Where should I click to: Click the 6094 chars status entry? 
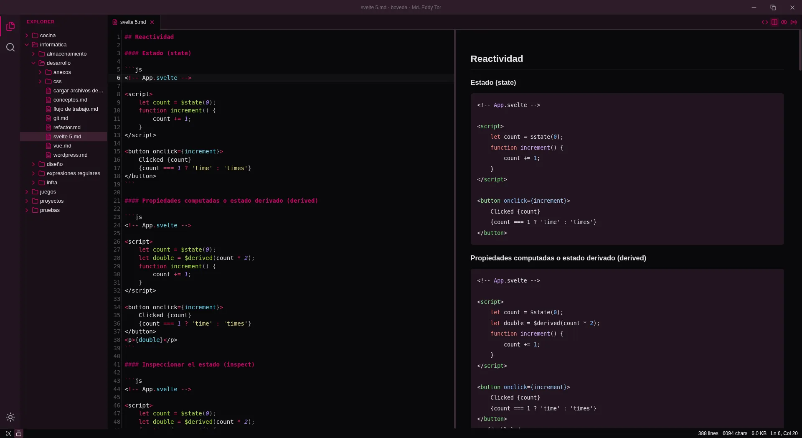[x=735, y=433]
